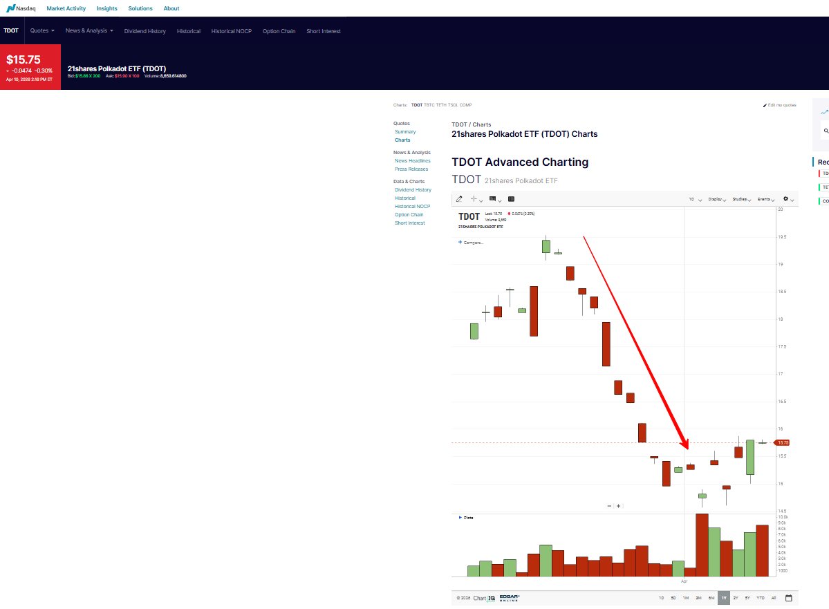829x609 pixels.
Task: Click Edit my quotes link
Action: (780, 105)
